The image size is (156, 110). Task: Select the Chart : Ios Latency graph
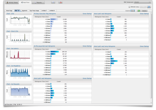[19, 56]
